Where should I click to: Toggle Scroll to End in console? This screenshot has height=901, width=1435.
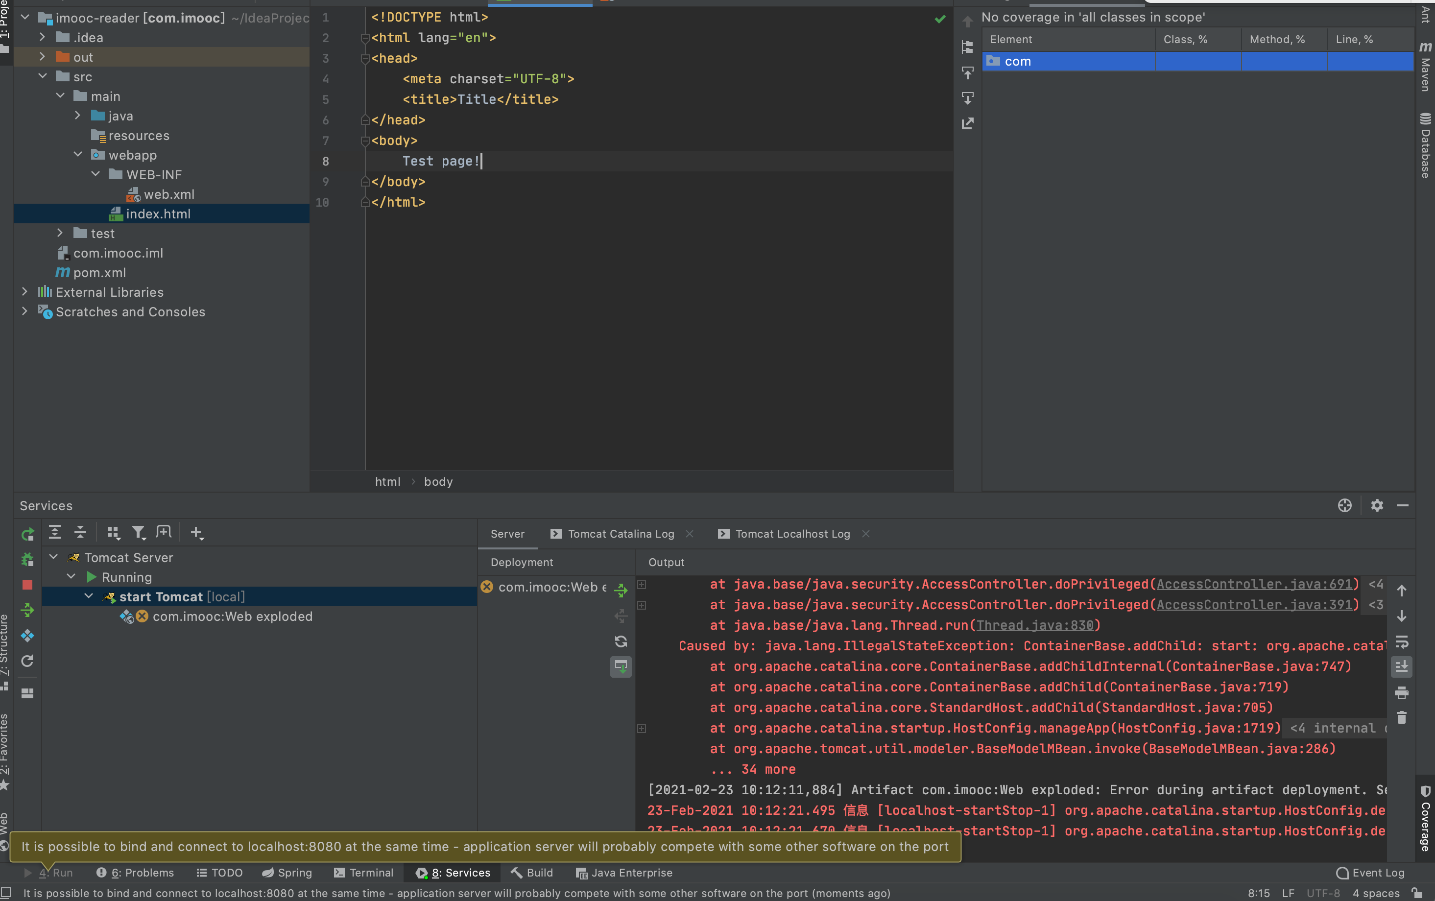[x=1402, y=666]
